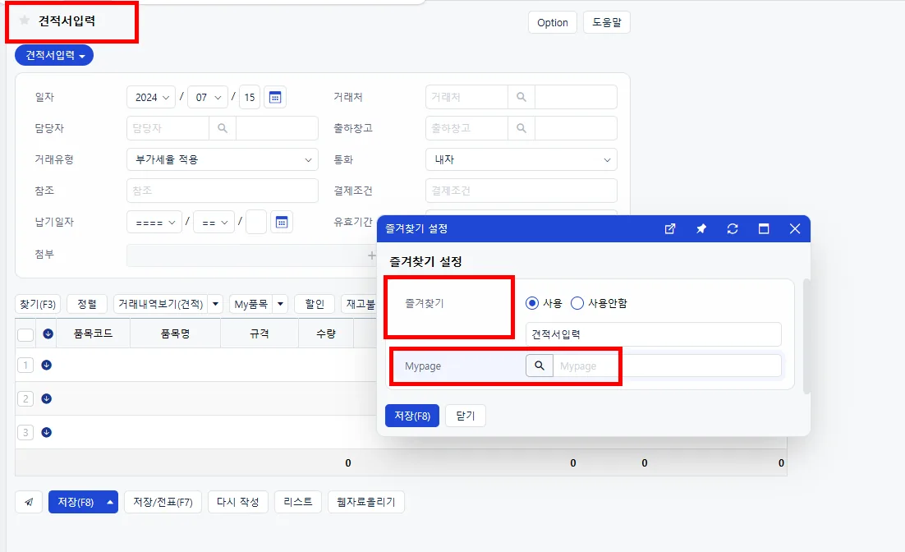The height and width of the screenshot is (552, 905).
Task: Search 거래처 with the magnifier icon
Action: (521, 97)
